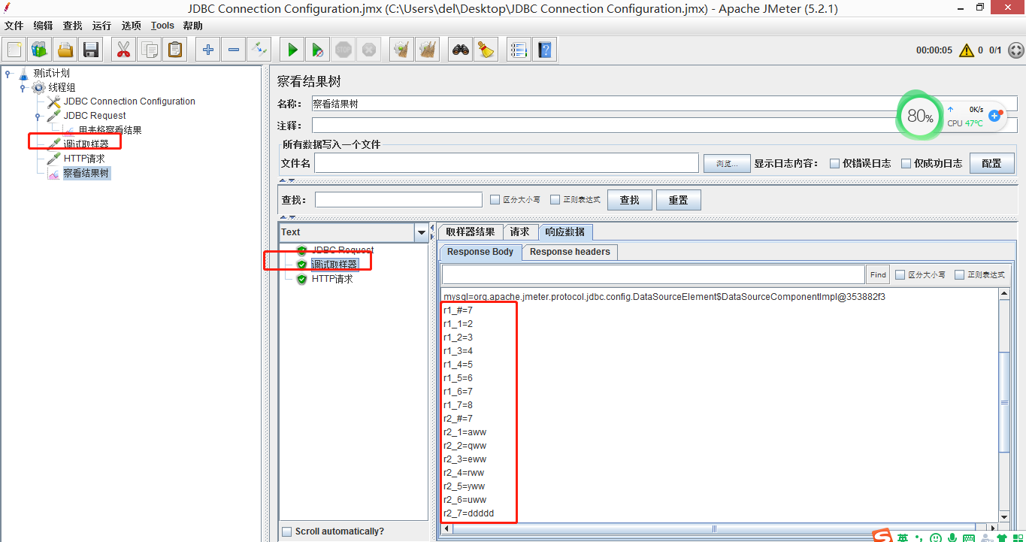Click the yellow warning triangle log icon
This screenshot has height=542, width=1026.
967,50
